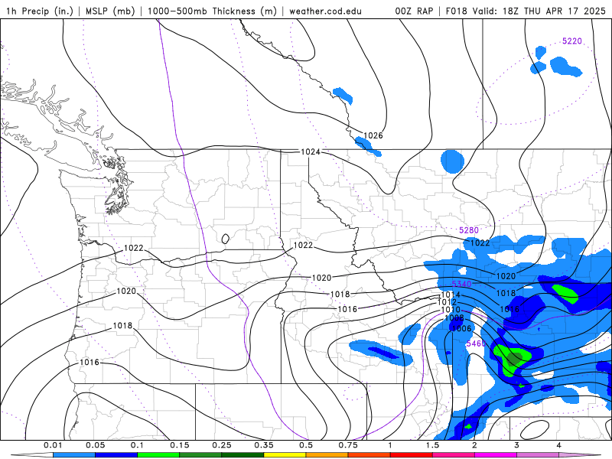This screenshot has width=612, height=459.
Task: Click the 0.15 legend value
Action: (180, 445)
